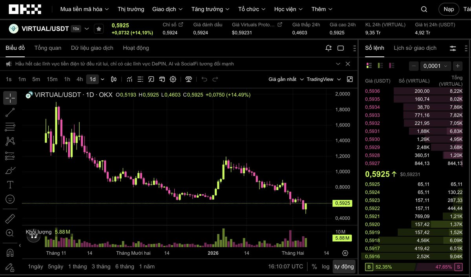
Task: Set chart range to 1 năm
Action: tap(147, 266)
